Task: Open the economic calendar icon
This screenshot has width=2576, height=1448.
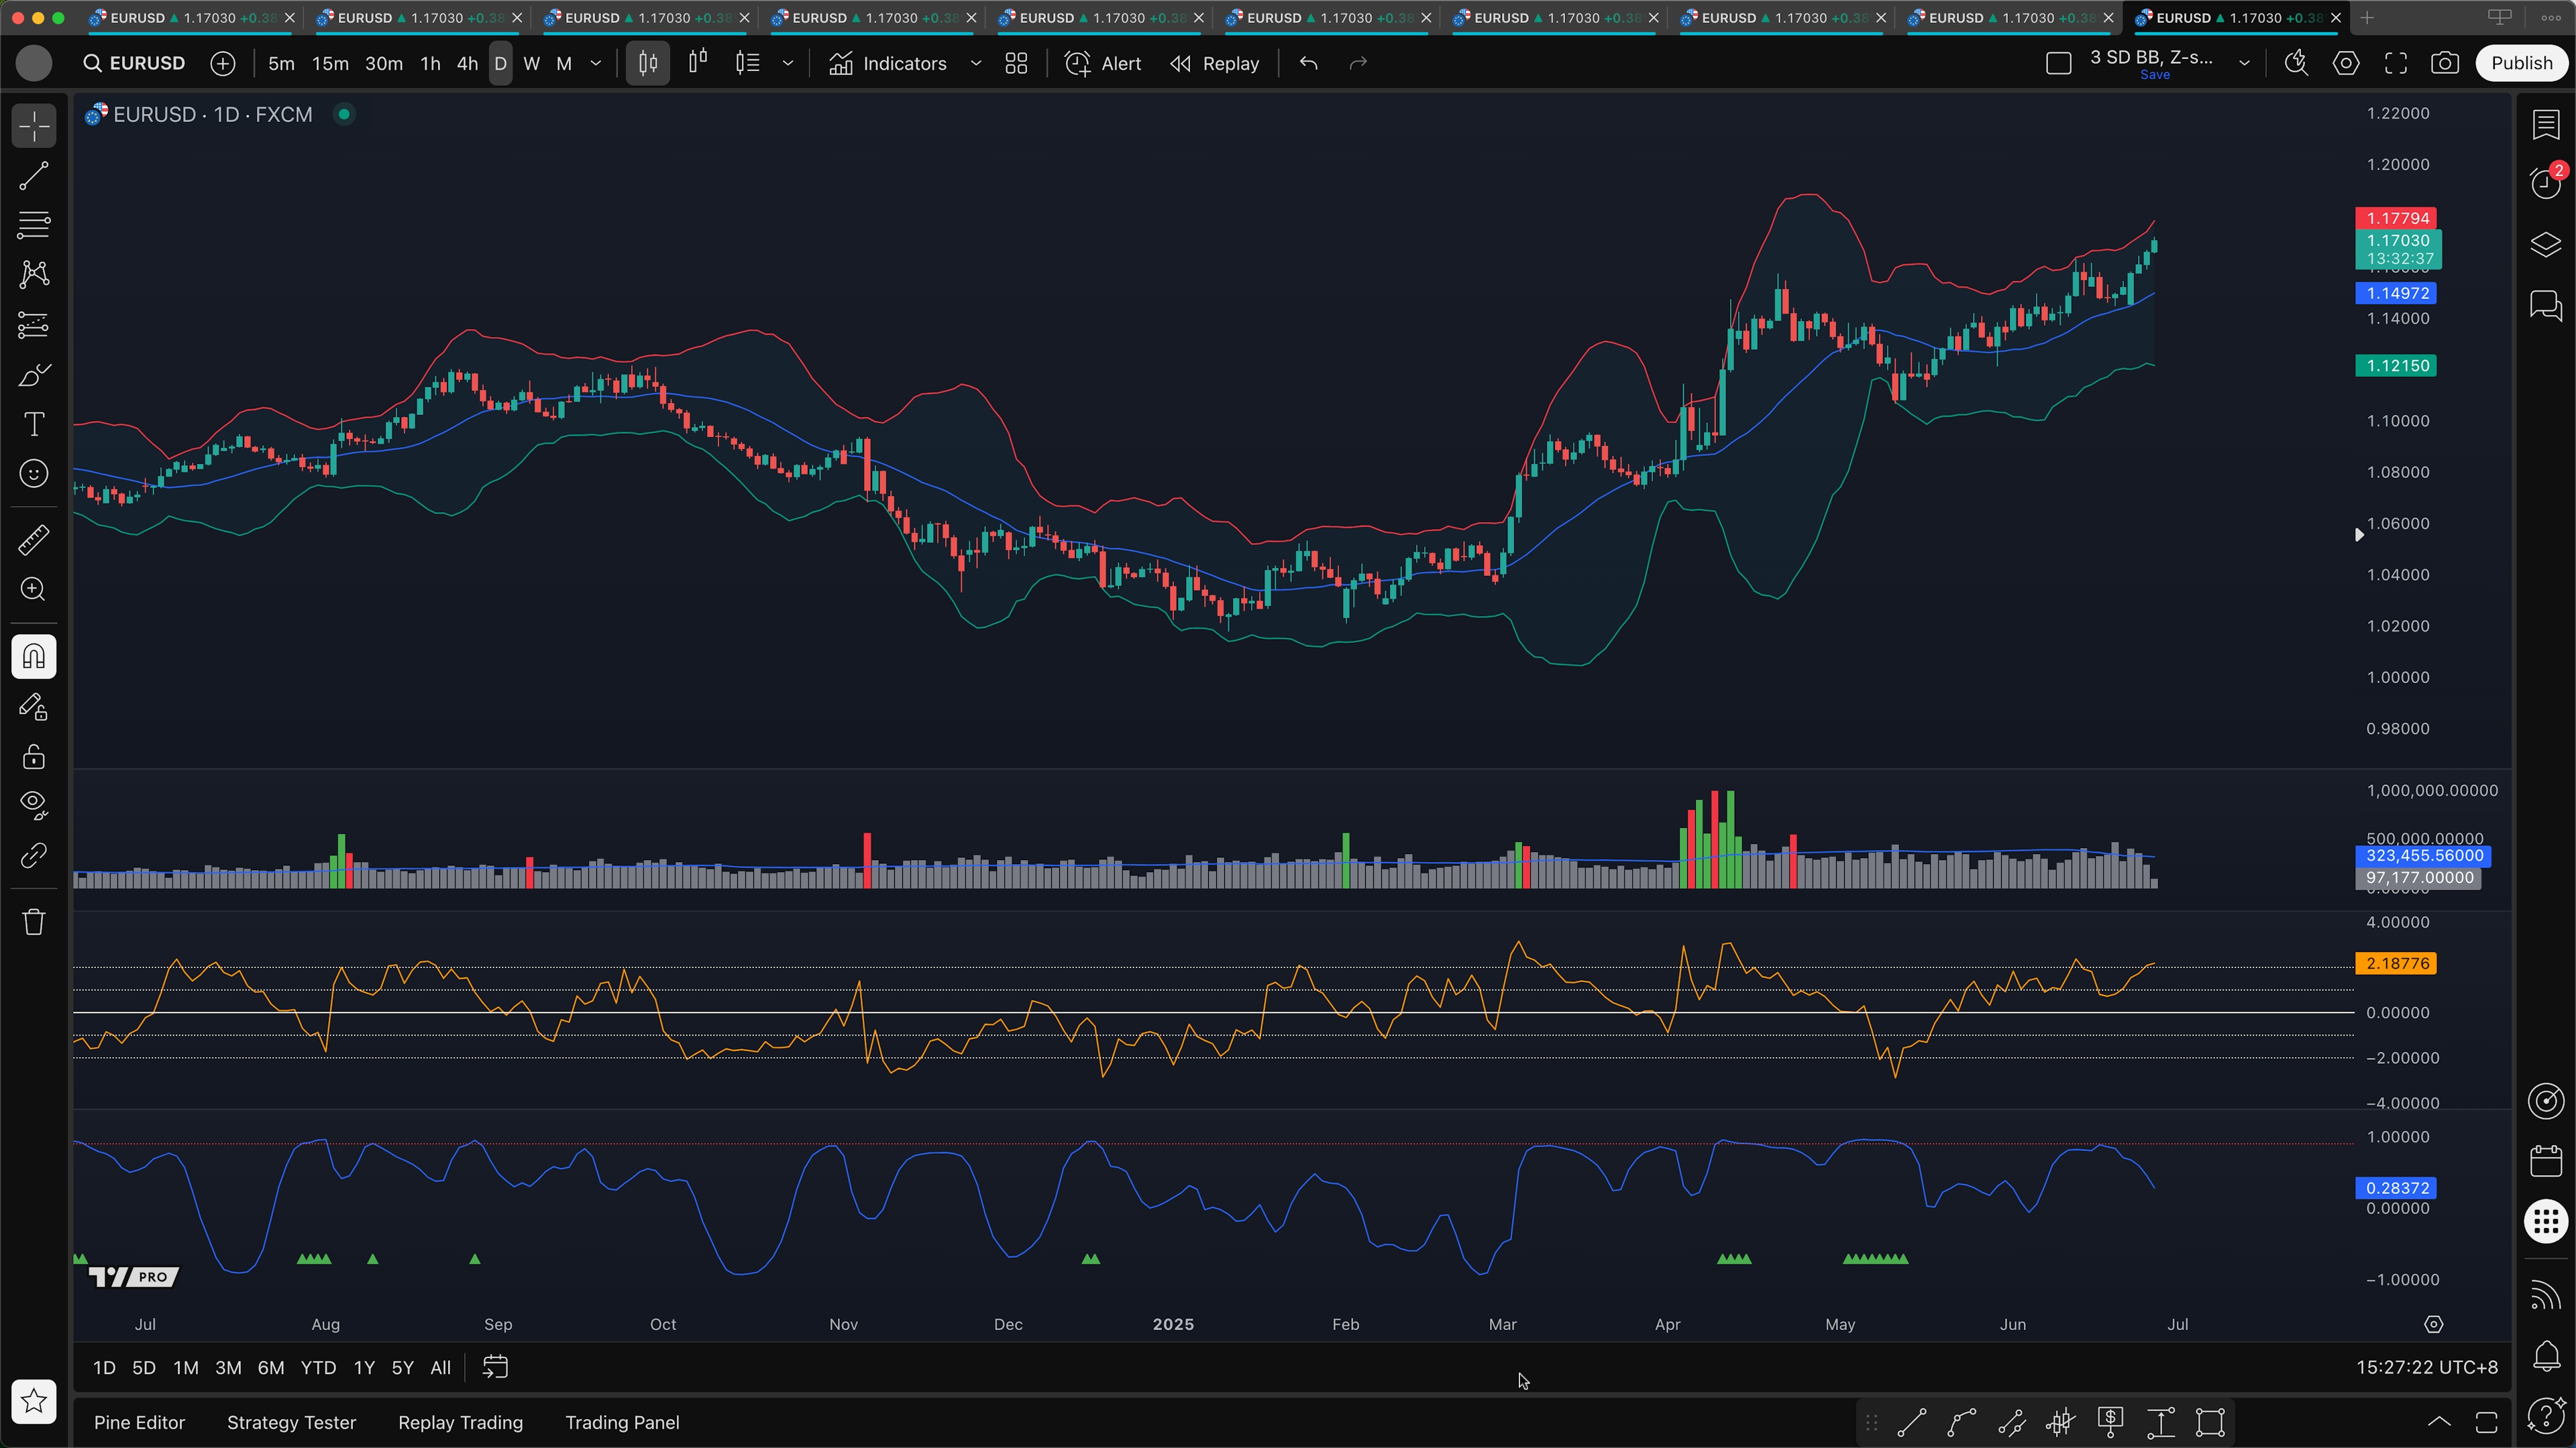Action: 2546,1161
